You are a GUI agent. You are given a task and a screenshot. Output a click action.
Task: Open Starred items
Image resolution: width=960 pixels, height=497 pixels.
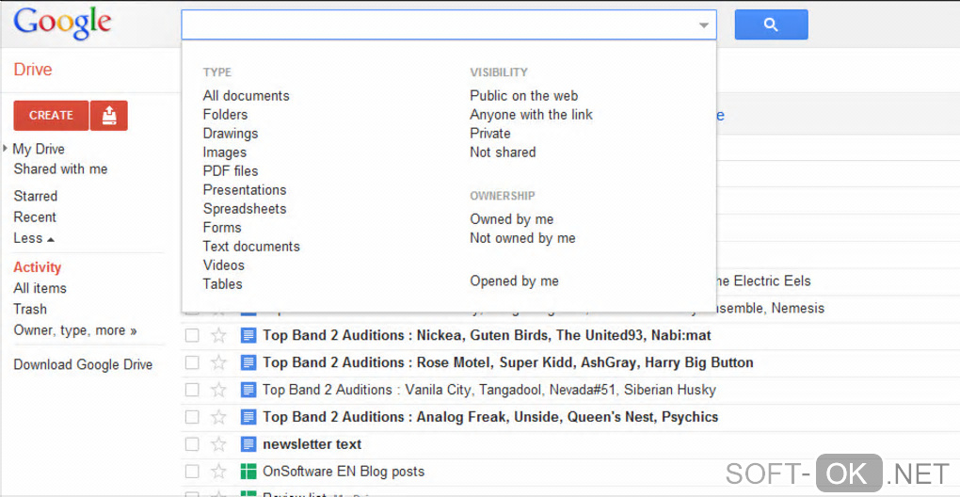click(36, 196)
